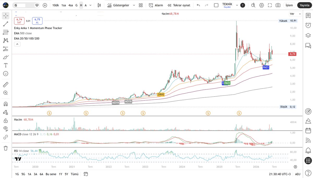Viewport: 313px width, 178px height.
Task: Activate the zoom in tool
Action: (x=6, y=93)
